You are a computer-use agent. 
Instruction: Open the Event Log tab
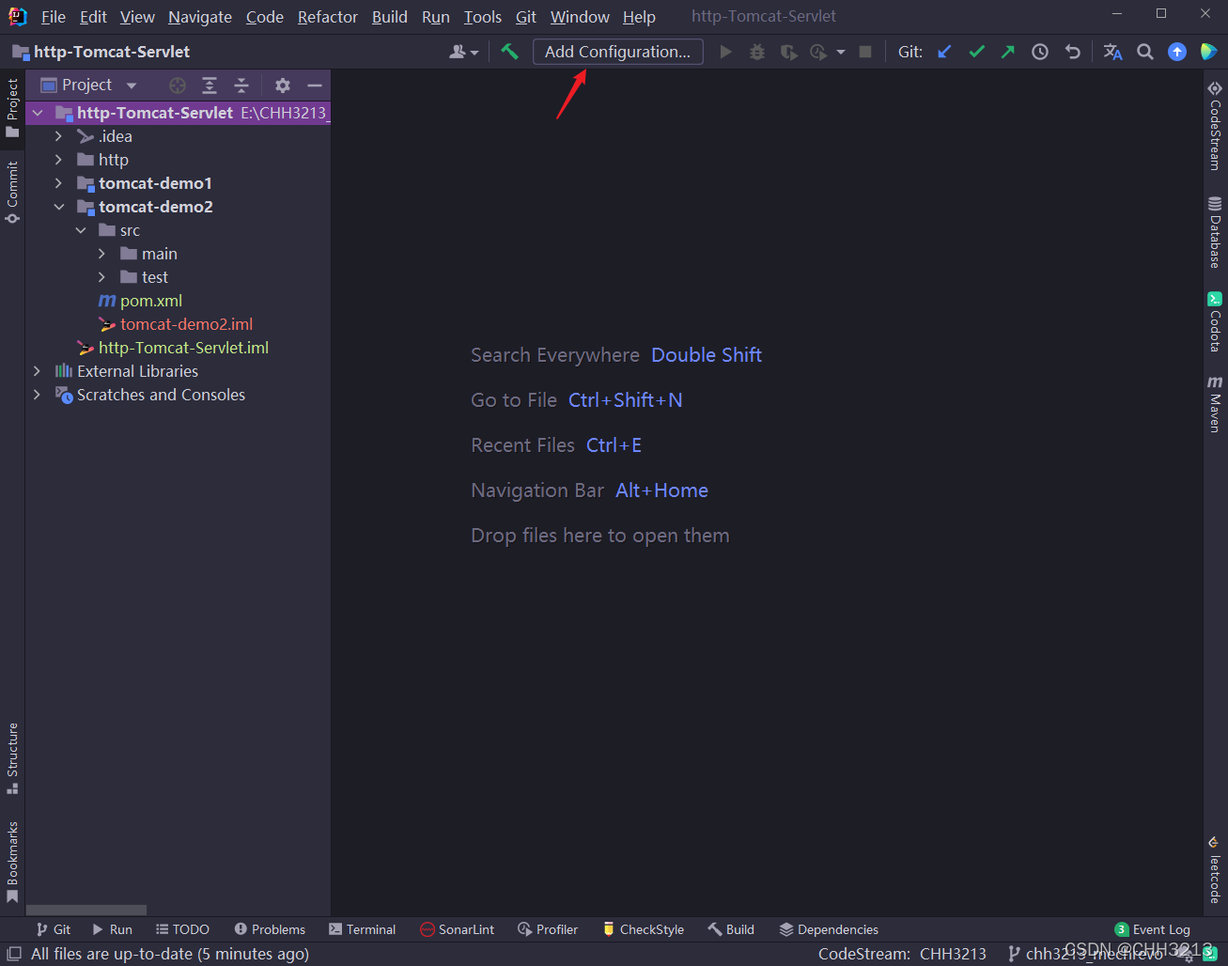(x=1153, y=929)
